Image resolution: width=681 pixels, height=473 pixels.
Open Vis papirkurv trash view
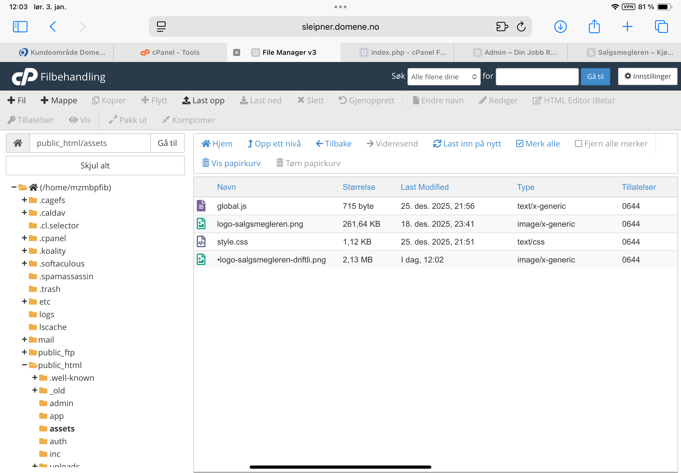point(231,163)
